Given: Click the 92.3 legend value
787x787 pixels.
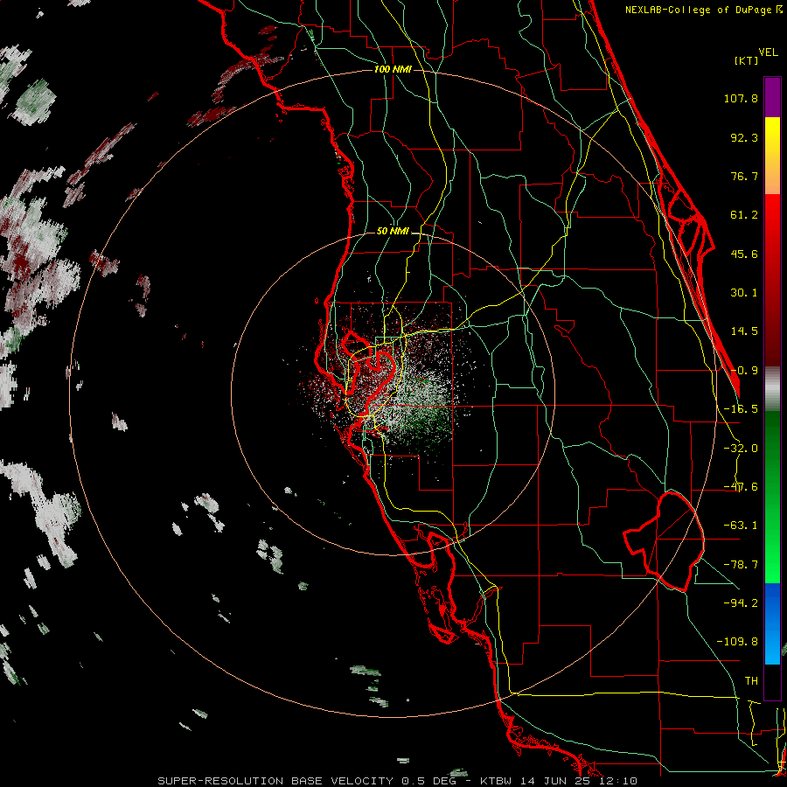Looking at the screenshot, I should tap(744, 137).
